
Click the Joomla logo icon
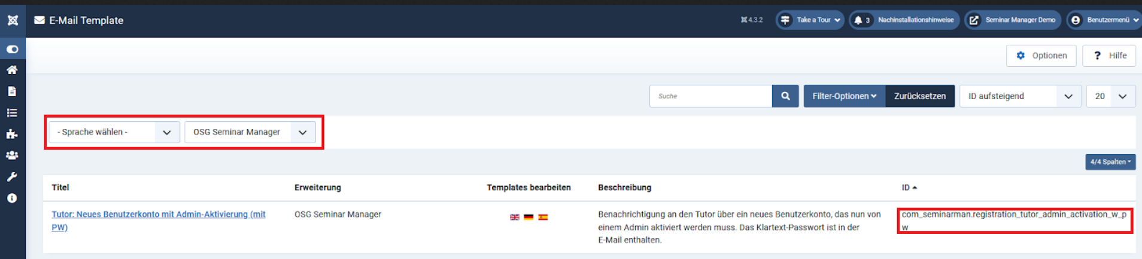tap(13, 20)
